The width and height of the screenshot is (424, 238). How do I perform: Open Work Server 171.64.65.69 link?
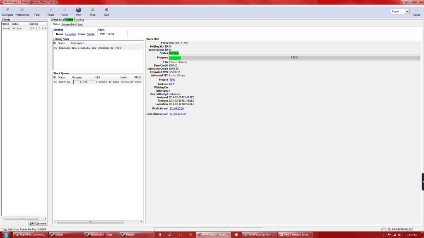pos(176,109)
